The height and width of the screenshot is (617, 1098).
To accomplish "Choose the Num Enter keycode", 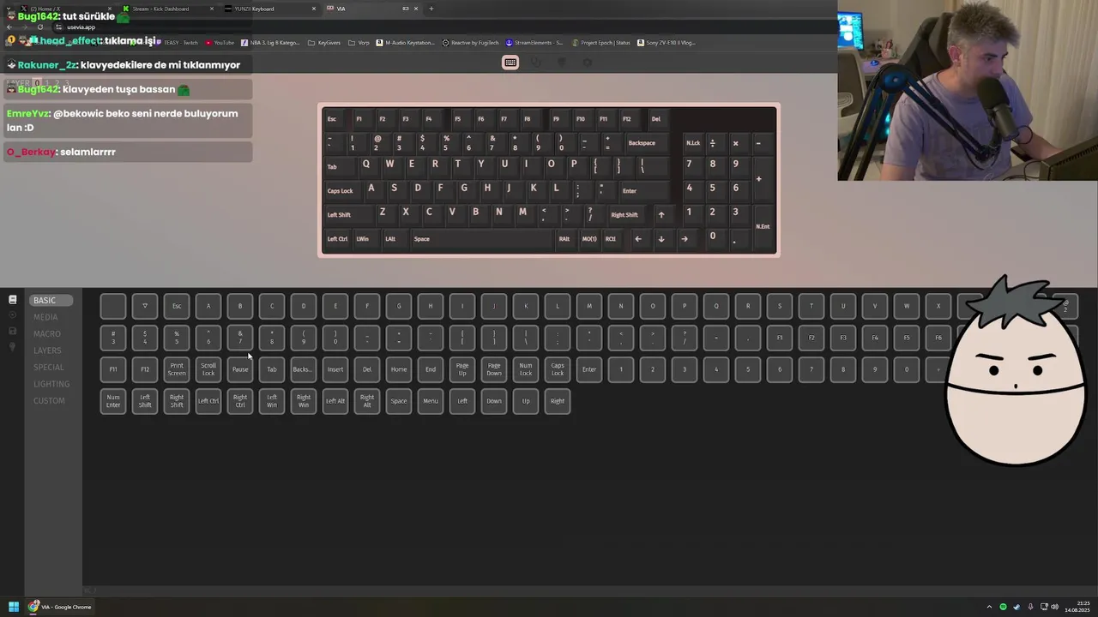I will point(113,401).
